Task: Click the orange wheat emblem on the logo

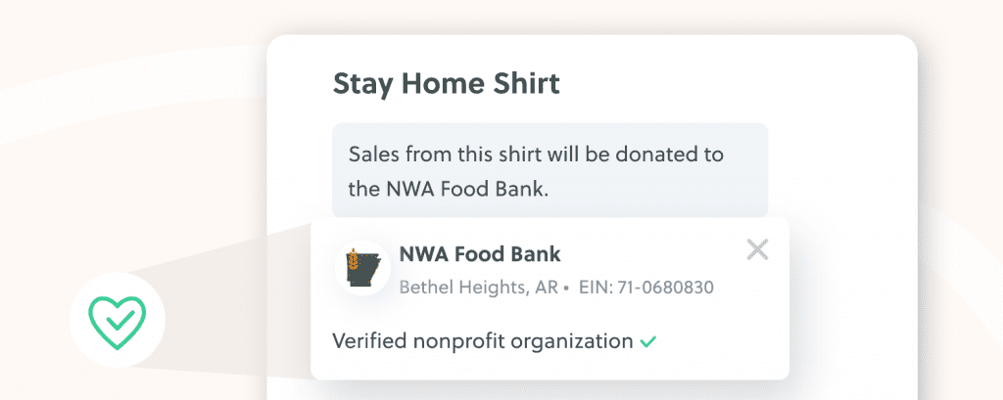Action: point(352,259)
